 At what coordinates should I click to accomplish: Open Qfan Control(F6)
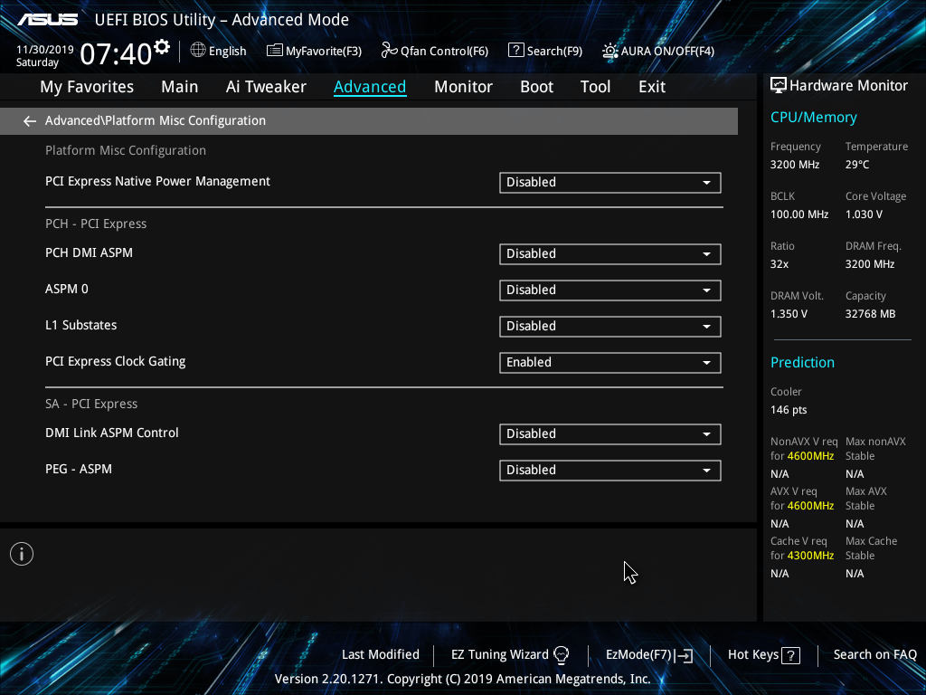[435, 51]
